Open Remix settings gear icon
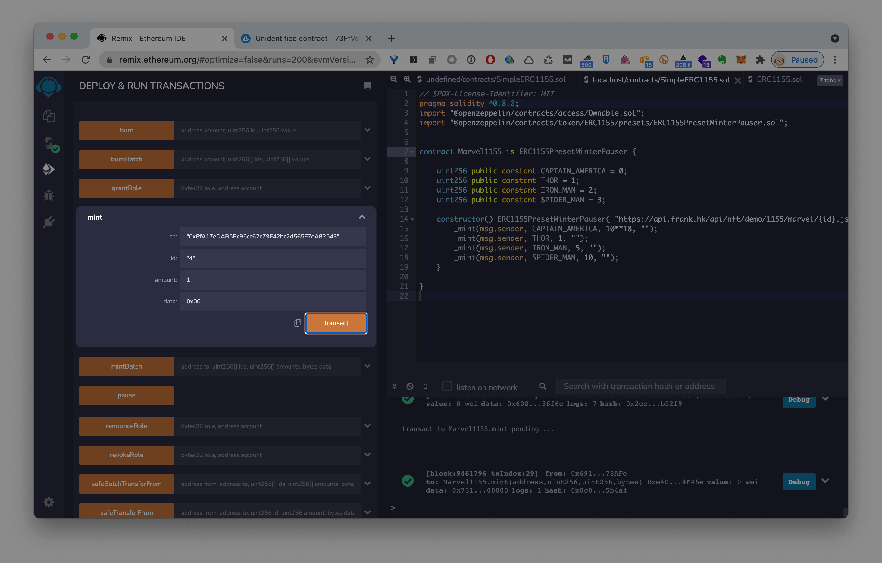Viewport: 882px width, 563px height. (49, 502)
